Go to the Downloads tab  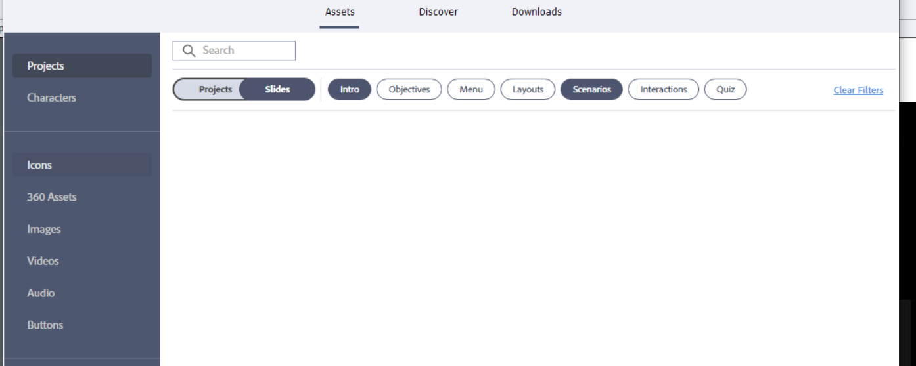(536, 12)
